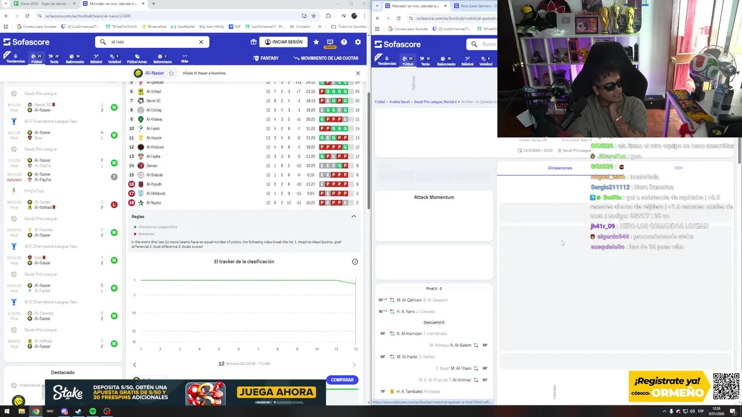Open favorites star icon in Sofascore header
The image size is (742, 417).
(316, 42)
